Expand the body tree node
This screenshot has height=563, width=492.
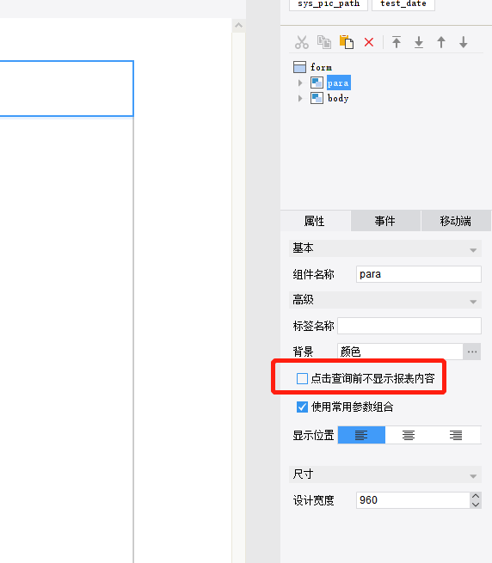pyautogui.click(x=300, y=98)
